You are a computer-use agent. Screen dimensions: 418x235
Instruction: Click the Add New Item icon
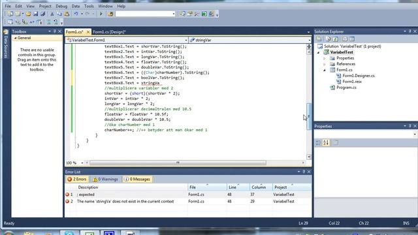18,14
